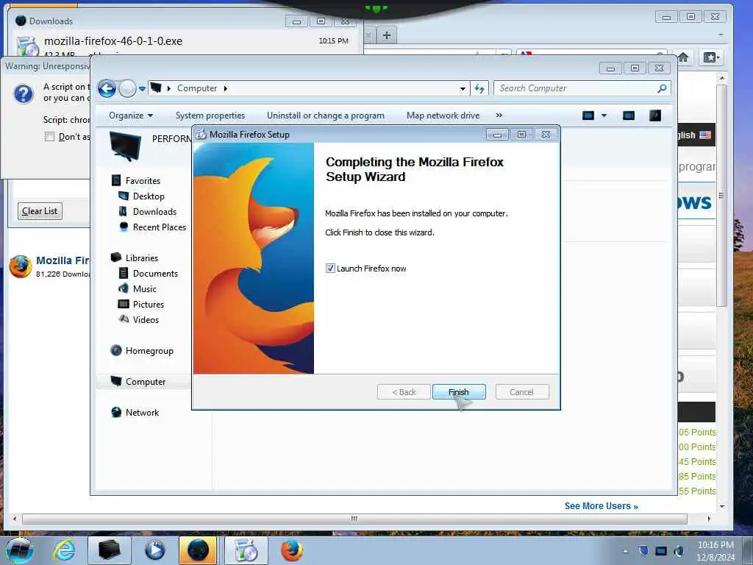Expand the arrow after Computer breadcrumb
Image resolution: width=753 pixels, height=565 pixels.
pos(225,88)
